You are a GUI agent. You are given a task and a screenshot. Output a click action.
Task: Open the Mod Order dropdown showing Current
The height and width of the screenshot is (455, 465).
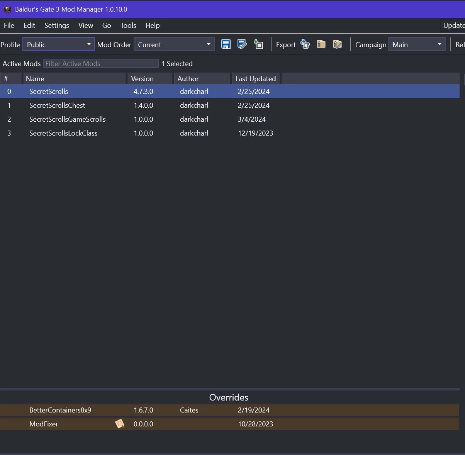pyautogui.click(x=174, y=44)
